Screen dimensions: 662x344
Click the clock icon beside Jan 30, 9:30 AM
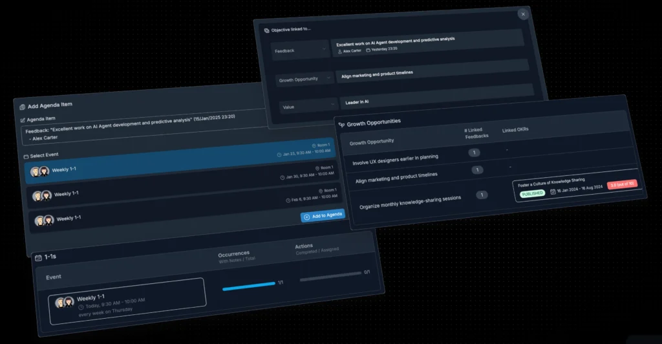pyautogui.click(x=282, y=177)
